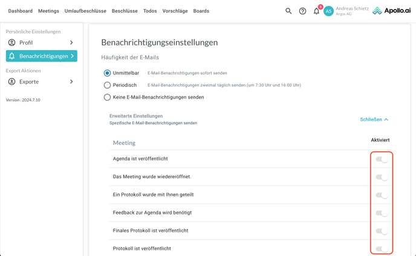Image resolution: width=416 pixels, height=256 pixels.
Task: Click the Apollo.ai logo
Action: [x=392, y=11]
